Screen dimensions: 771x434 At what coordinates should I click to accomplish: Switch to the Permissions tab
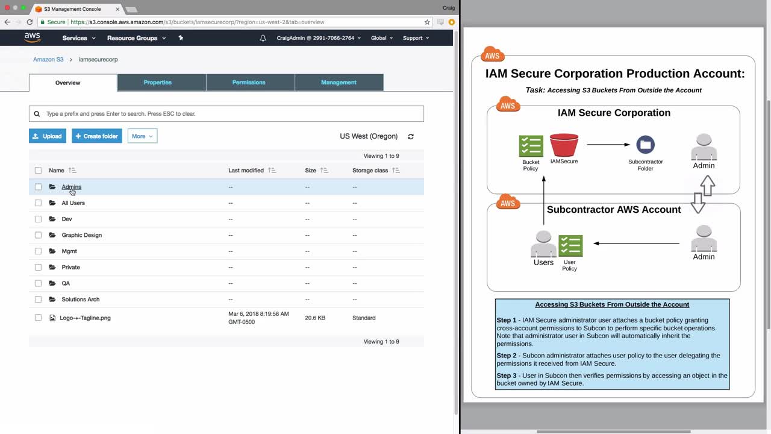(x=251, y=83)
